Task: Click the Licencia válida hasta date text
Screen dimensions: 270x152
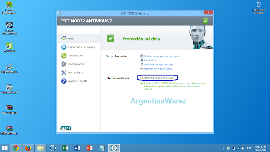Action: [x=157, y=78]
